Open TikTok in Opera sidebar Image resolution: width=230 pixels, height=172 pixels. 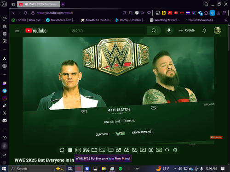pyautogui.click(x=5, y=105)
